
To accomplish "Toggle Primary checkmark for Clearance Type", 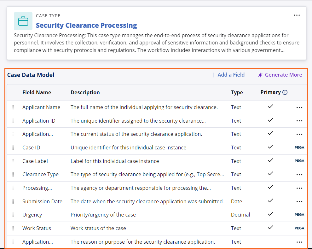I will point(270,174).
